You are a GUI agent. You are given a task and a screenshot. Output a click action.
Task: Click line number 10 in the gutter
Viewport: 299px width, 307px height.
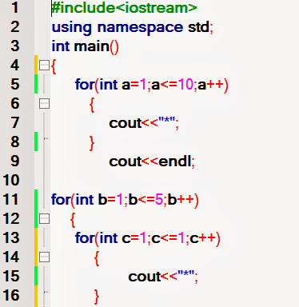click(11, 180)
